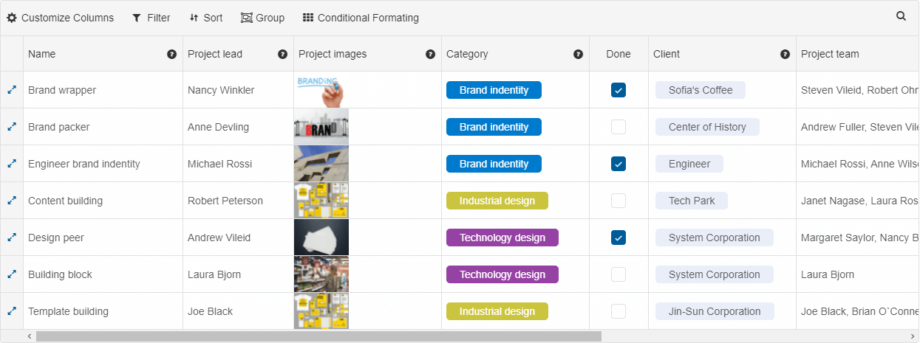Image resolution: width=920 pixels, height=343 pixels.
Task: Click help icon in Project lead header
Action: [282, 54]
